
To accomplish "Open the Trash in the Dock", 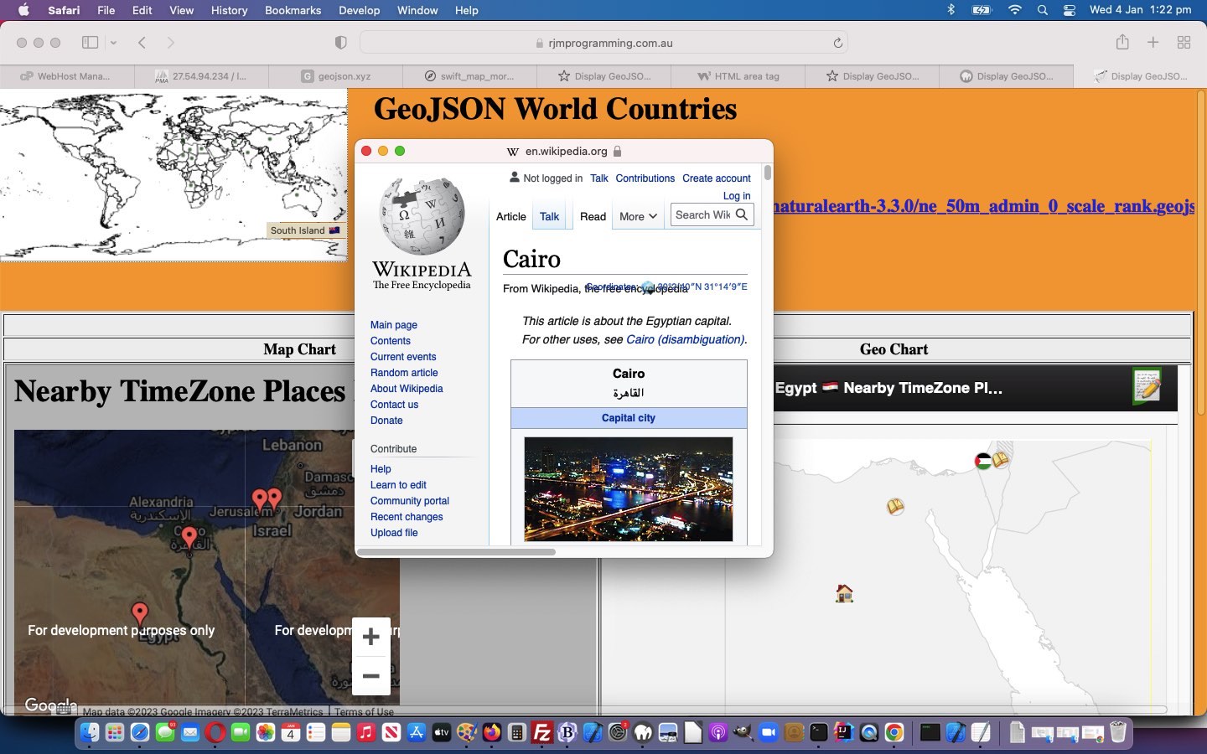I will click(x=1117, y=732).
